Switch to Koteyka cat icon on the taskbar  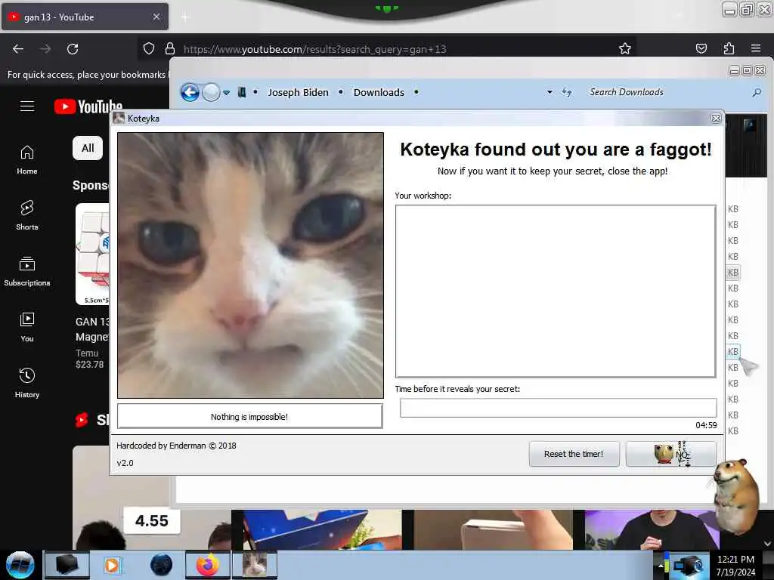point(255,565)
